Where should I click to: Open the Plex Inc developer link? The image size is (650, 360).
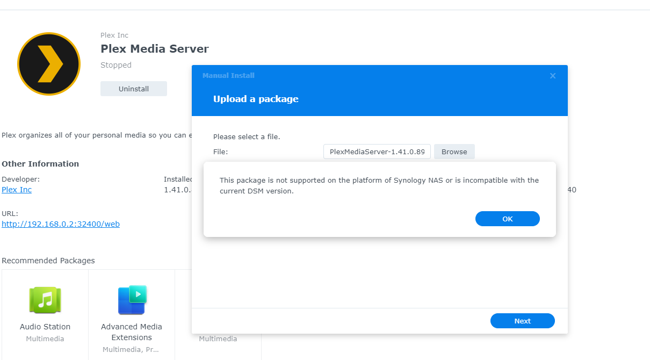click(x=17, y=190)
